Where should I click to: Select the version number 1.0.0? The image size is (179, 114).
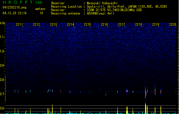tap(39, 3)
